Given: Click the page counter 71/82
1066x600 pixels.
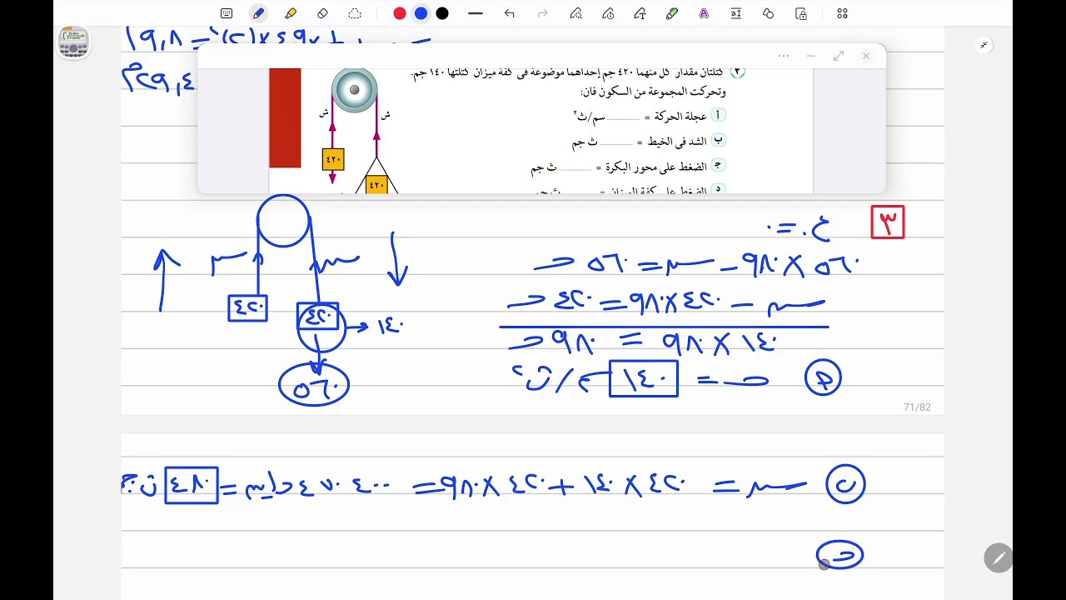Looking at the screenshot, I should [x=917, y=407].
